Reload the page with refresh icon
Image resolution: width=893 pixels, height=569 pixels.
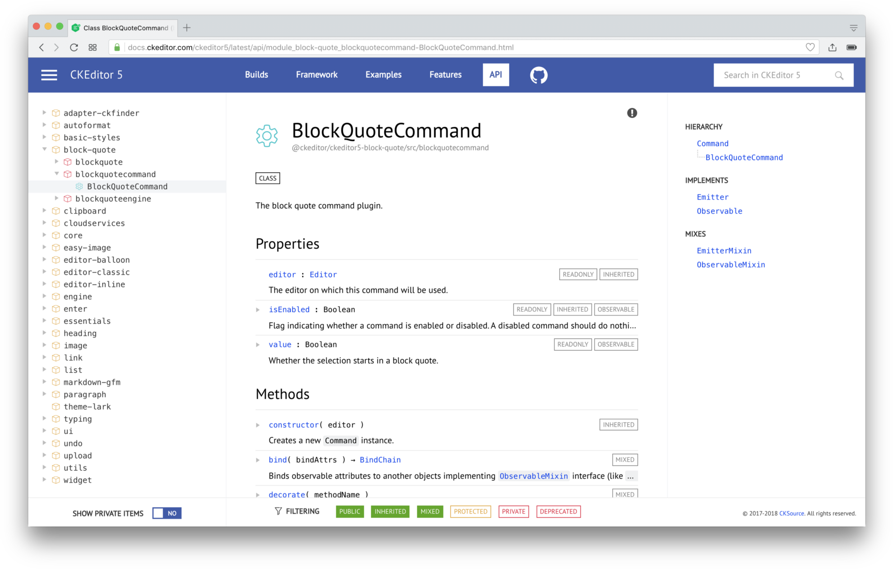pos(74,47)
